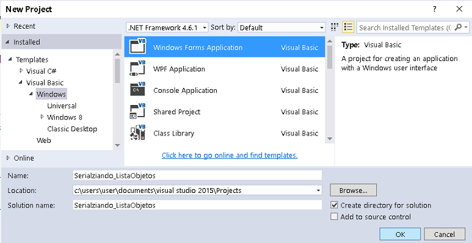The width and height of the screenshot is (472, 243).
Task: Click into the project Name text field
Action: coord(197,175)
